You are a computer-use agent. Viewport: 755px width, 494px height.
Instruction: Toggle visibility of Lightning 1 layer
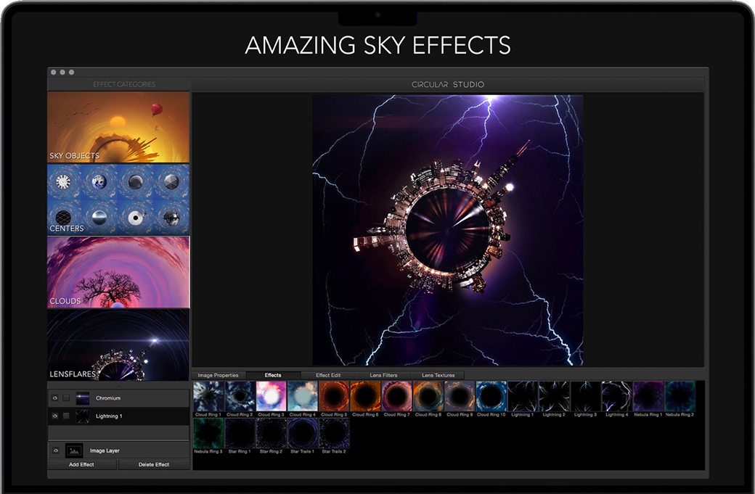coord(54,416)
